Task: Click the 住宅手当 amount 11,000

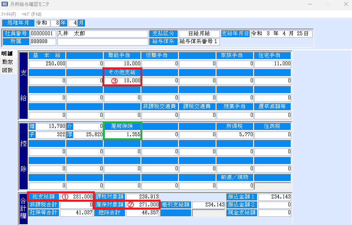Action: [x=273, y=63]
